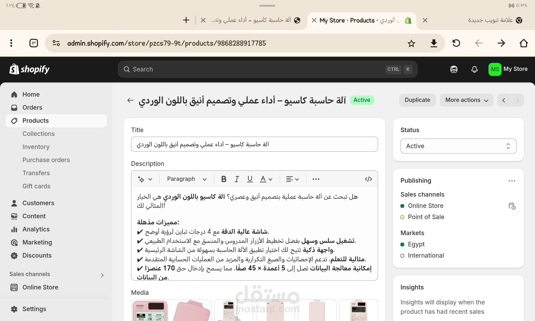Open the My Store account menu
This screenshot has width=535, height=321.
508,69
